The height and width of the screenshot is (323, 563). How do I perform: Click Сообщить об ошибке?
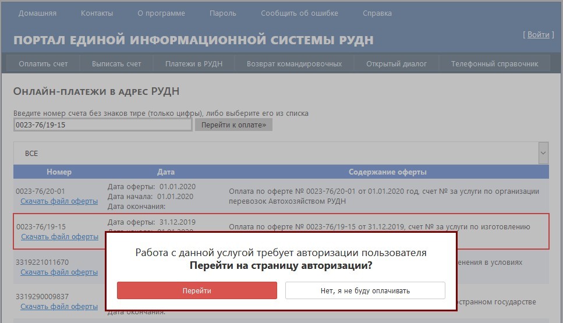tap(299, 13)
